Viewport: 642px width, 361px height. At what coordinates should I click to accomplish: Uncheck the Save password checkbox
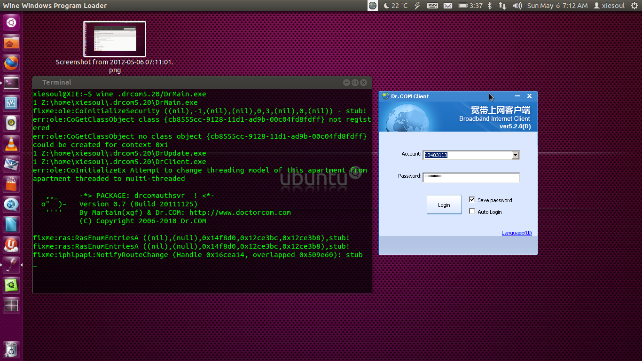pyautogui.click(x=472, y=200)
